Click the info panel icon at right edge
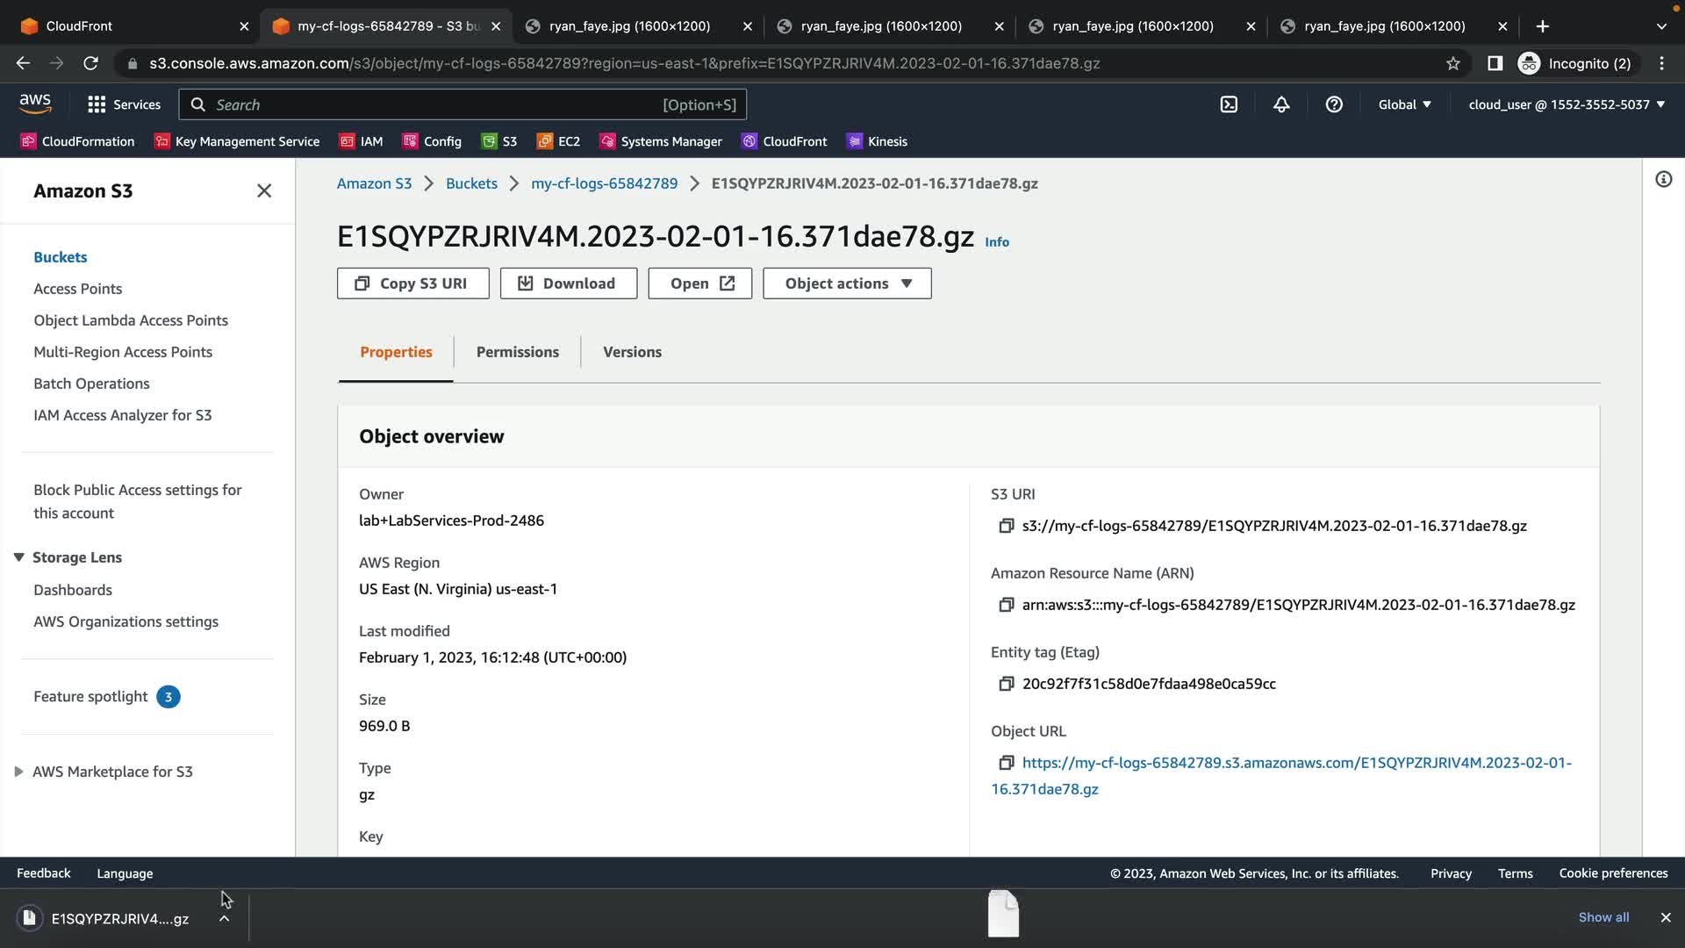Image resolution: width=1685 pixels, height=948 pixels. [1663, 180]
